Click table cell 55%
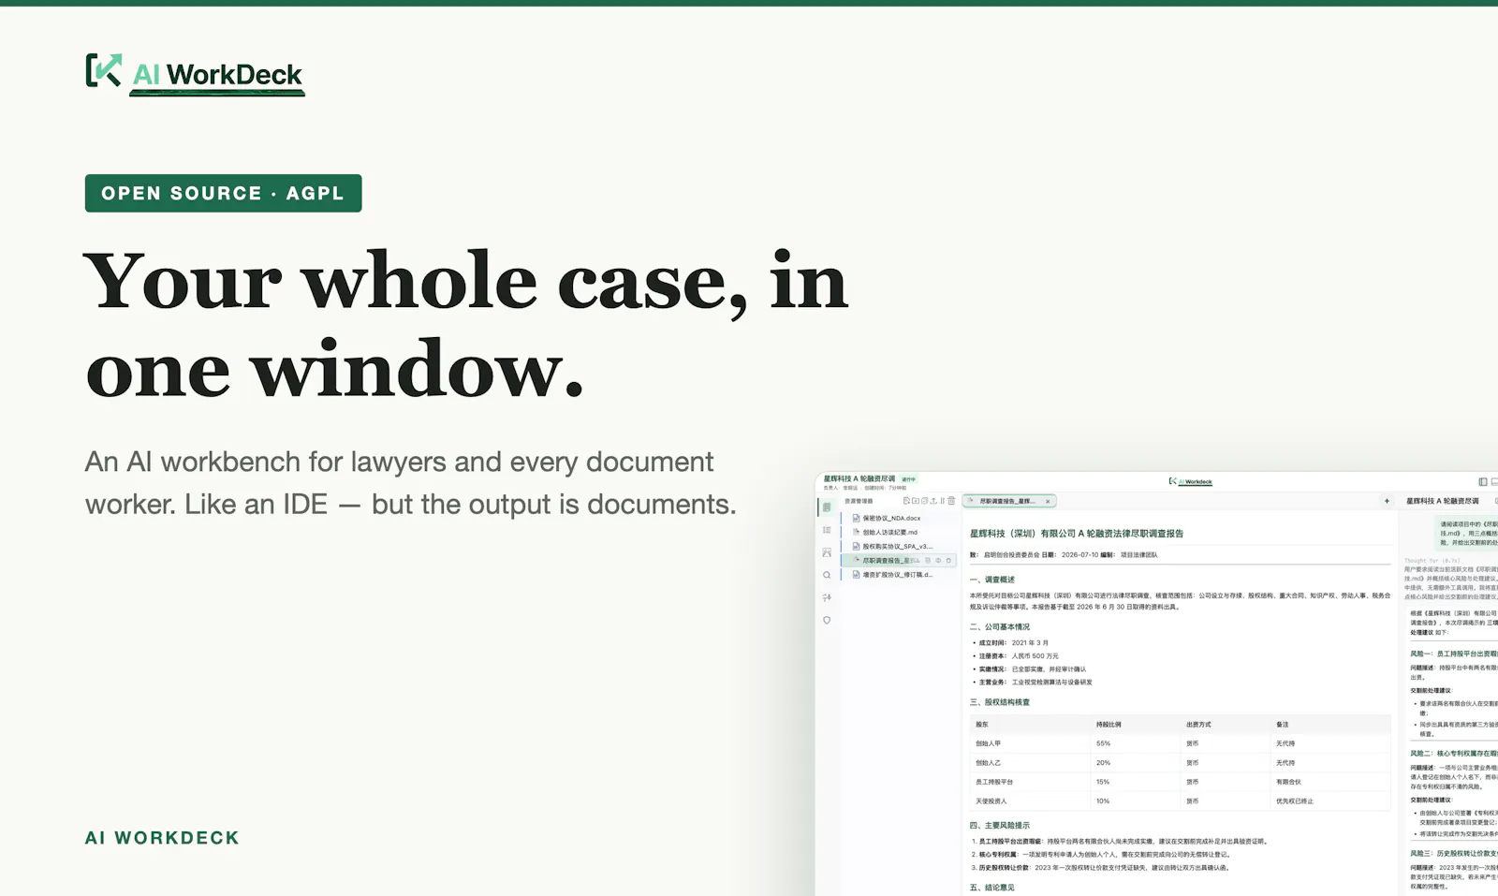Viewport: 1498px width, 896px height. tap(1103, 743)
